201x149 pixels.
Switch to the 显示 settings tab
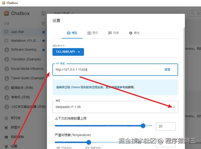pyautogui.click(x=93, y=33)
